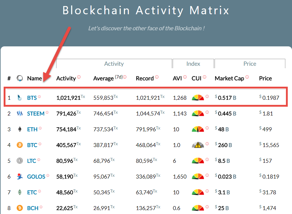Click the ETH diamond logo icon

pos(19,129)
